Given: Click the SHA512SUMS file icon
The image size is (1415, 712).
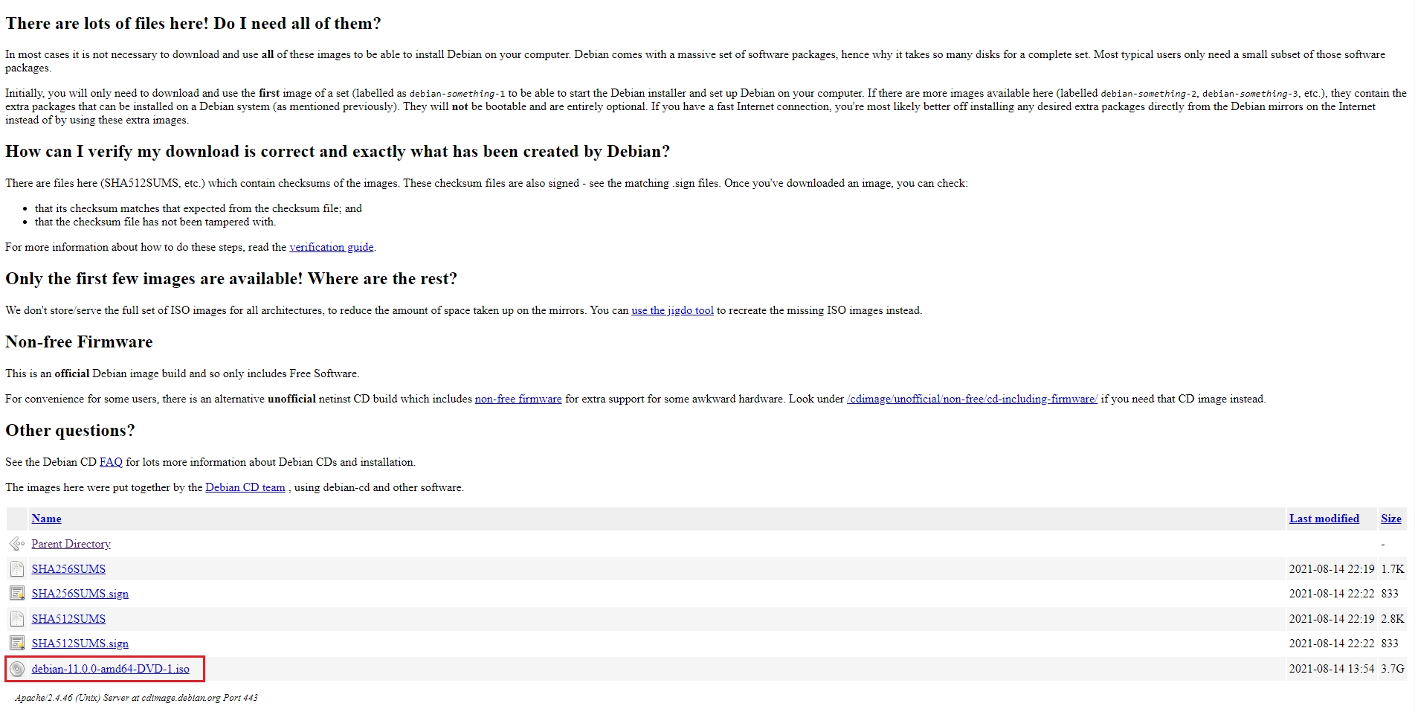Looking at the screenshot, I should 16,619.
